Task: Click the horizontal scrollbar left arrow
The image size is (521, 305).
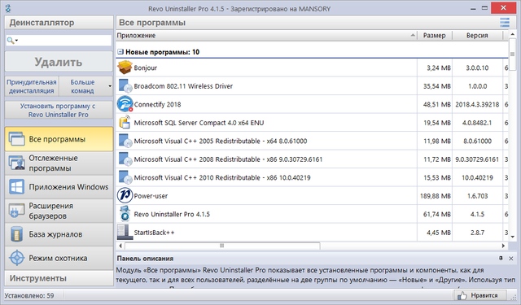Action: point(120,246)
